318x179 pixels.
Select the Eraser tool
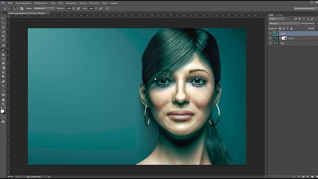3,63
